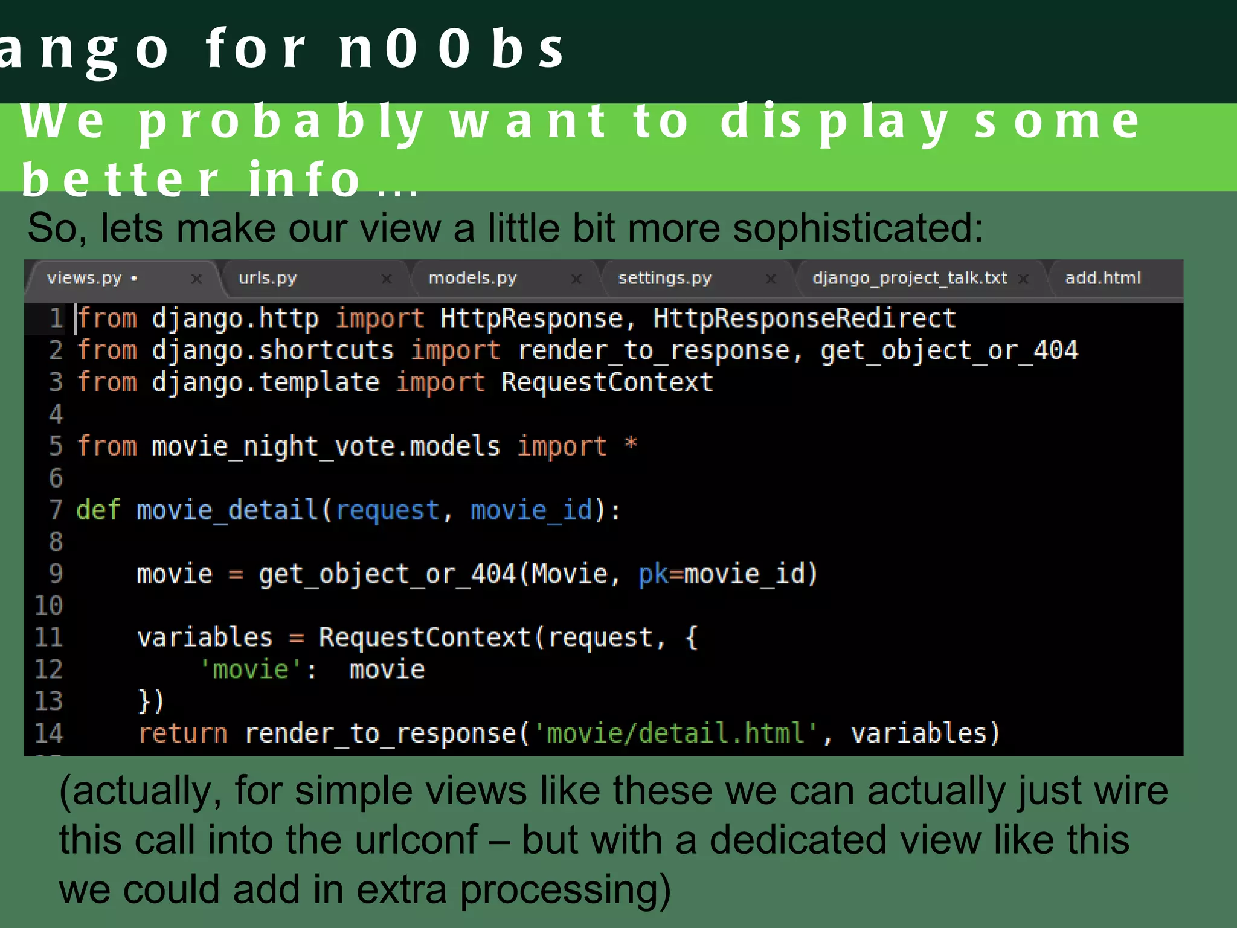
Task: Click 'get_object_or_404(Movie,' on line 9
Action: (x=440, y=575)
